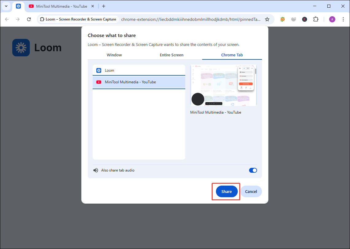Select MiniTool Multimedia - YouTube from share list

tap(139, 82)
